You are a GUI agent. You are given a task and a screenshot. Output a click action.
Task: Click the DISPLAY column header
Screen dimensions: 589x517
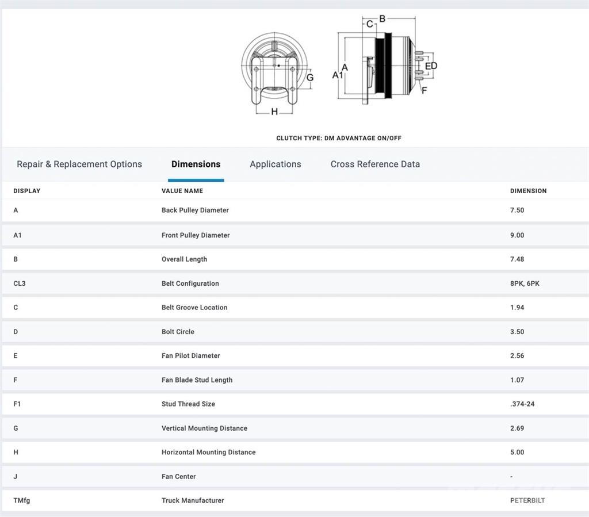tap(27, 191)
